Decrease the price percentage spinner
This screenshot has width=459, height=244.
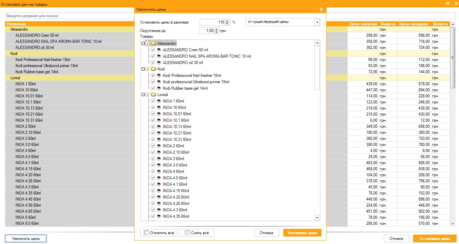click(x=227, y=24)
